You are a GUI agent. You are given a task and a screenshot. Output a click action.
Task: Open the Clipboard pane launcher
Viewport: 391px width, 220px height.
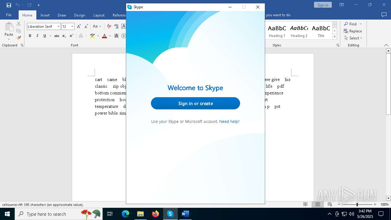[22, 45]
